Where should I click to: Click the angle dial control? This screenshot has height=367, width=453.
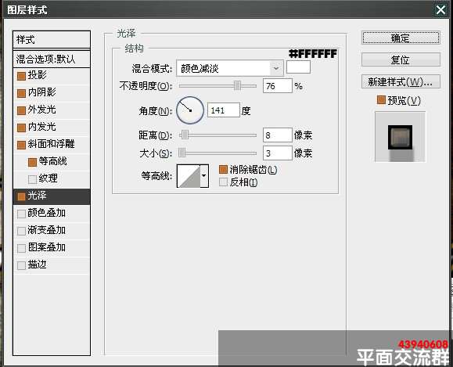[190, 110]
